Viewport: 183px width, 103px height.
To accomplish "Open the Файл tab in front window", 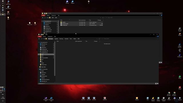I will click(40, 36).
